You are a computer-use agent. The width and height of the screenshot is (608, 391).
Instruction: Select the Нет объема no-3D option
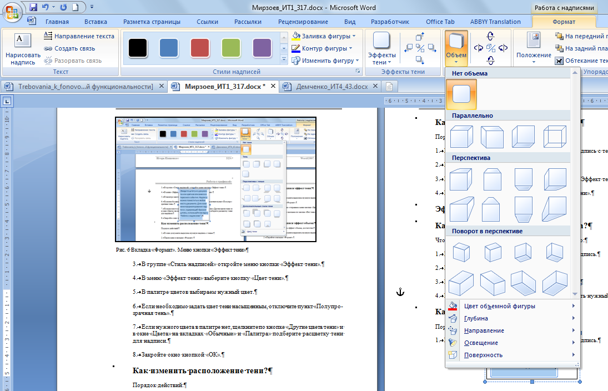click(x=461, y=94)
